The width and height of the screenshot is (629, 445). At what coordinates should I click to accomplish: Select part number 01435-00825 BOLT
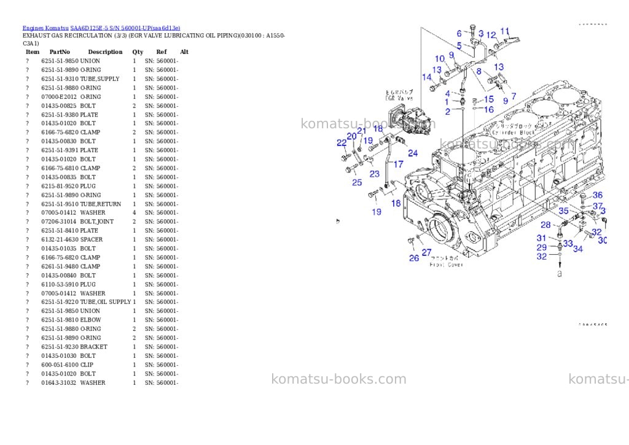tap(69, 106)
